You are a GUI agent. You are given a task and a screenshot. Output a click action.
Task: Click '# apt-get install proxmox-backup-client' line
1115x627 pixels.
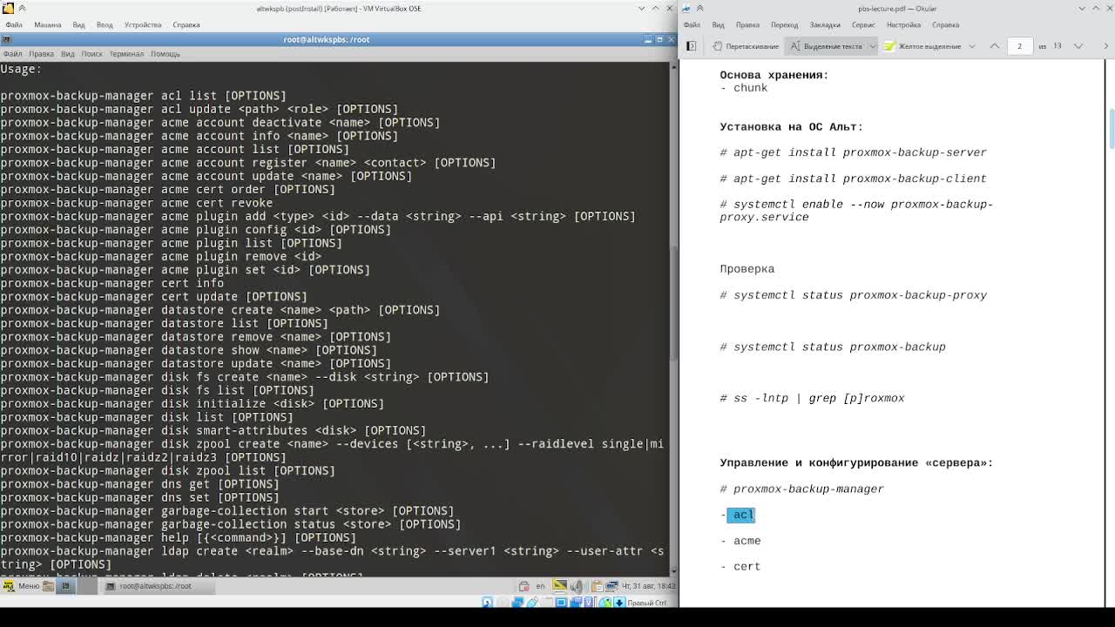854,179
